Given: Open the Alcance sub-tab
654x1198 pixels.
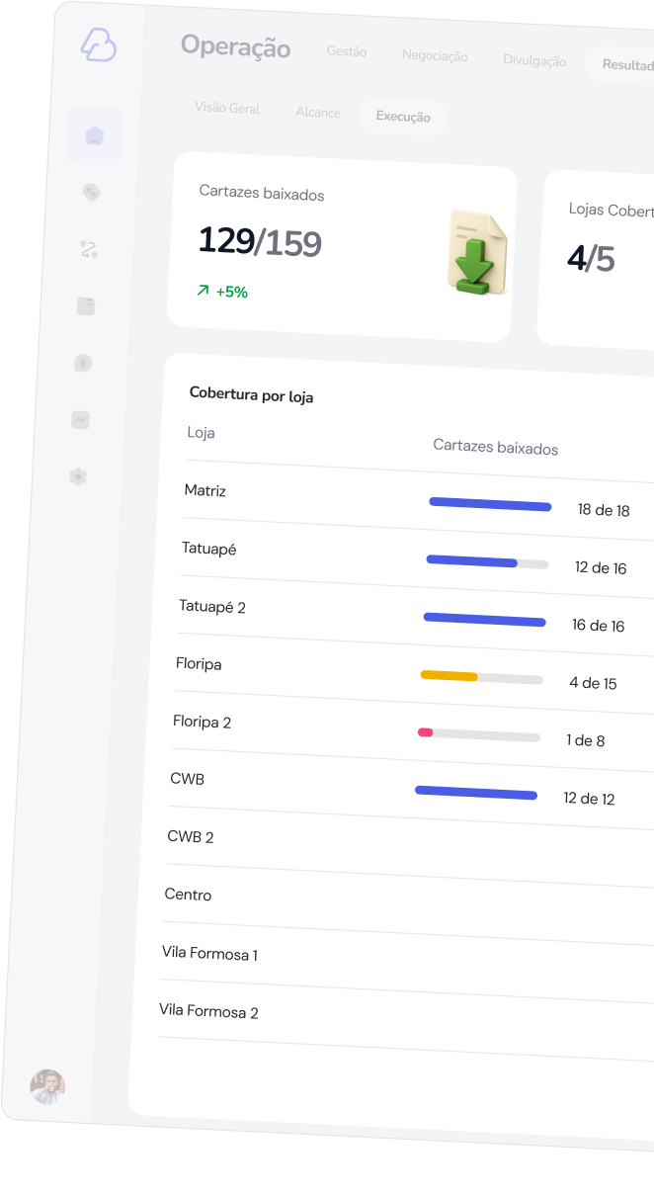Looking at the screenshot, I should click(x=318, y=113).
